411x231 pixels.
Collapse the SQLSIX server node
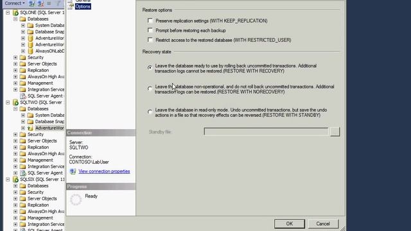pos(8,180)
